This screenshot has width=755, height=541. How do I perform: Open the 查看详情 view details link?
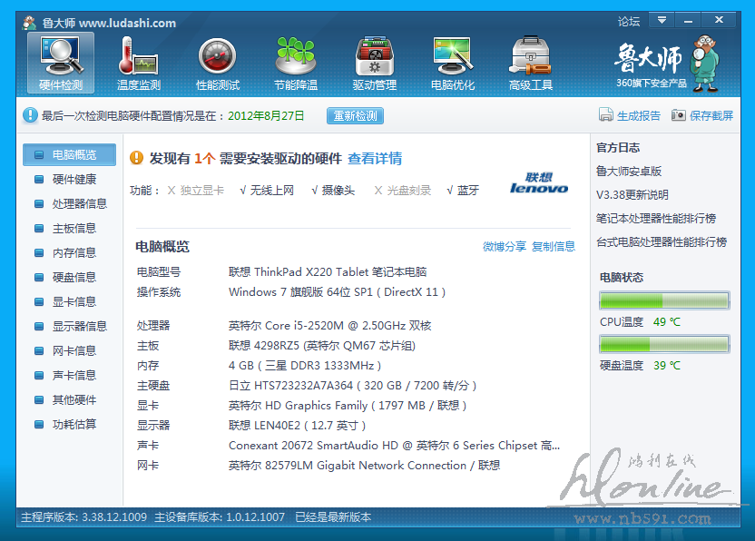click(x=375, y=159)
